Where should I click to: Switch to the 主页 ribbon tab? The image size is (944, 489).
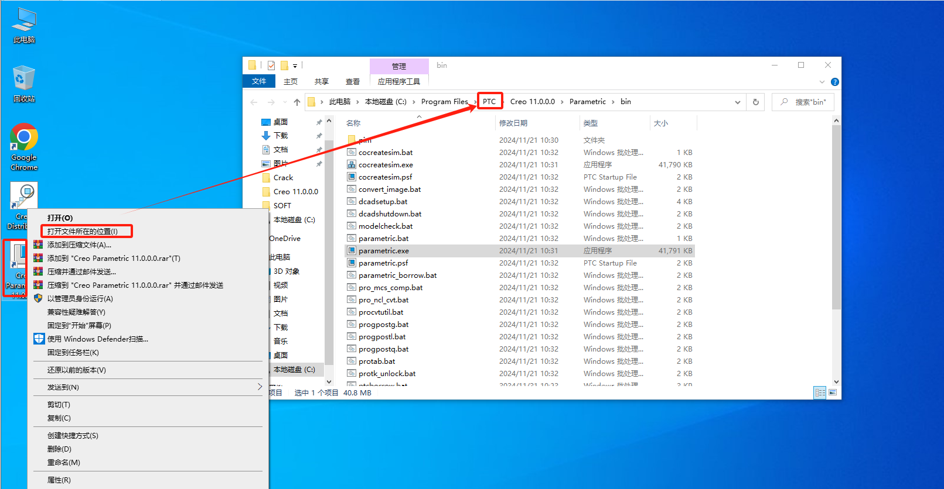(291, 81)
